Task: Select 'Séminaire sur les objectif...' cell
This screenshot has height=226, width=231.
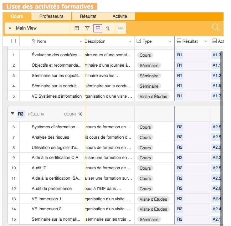Action: click(x=52, y=76)
